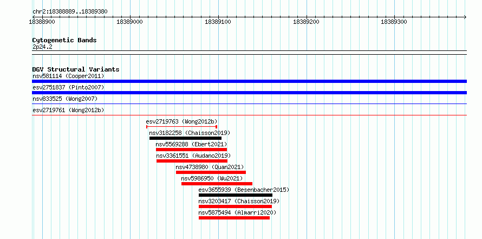Click the esv3655939 (Besenbacher2015) label
Image resolution: width=482 pixels, height=239 pixels.
click(244, 190)
